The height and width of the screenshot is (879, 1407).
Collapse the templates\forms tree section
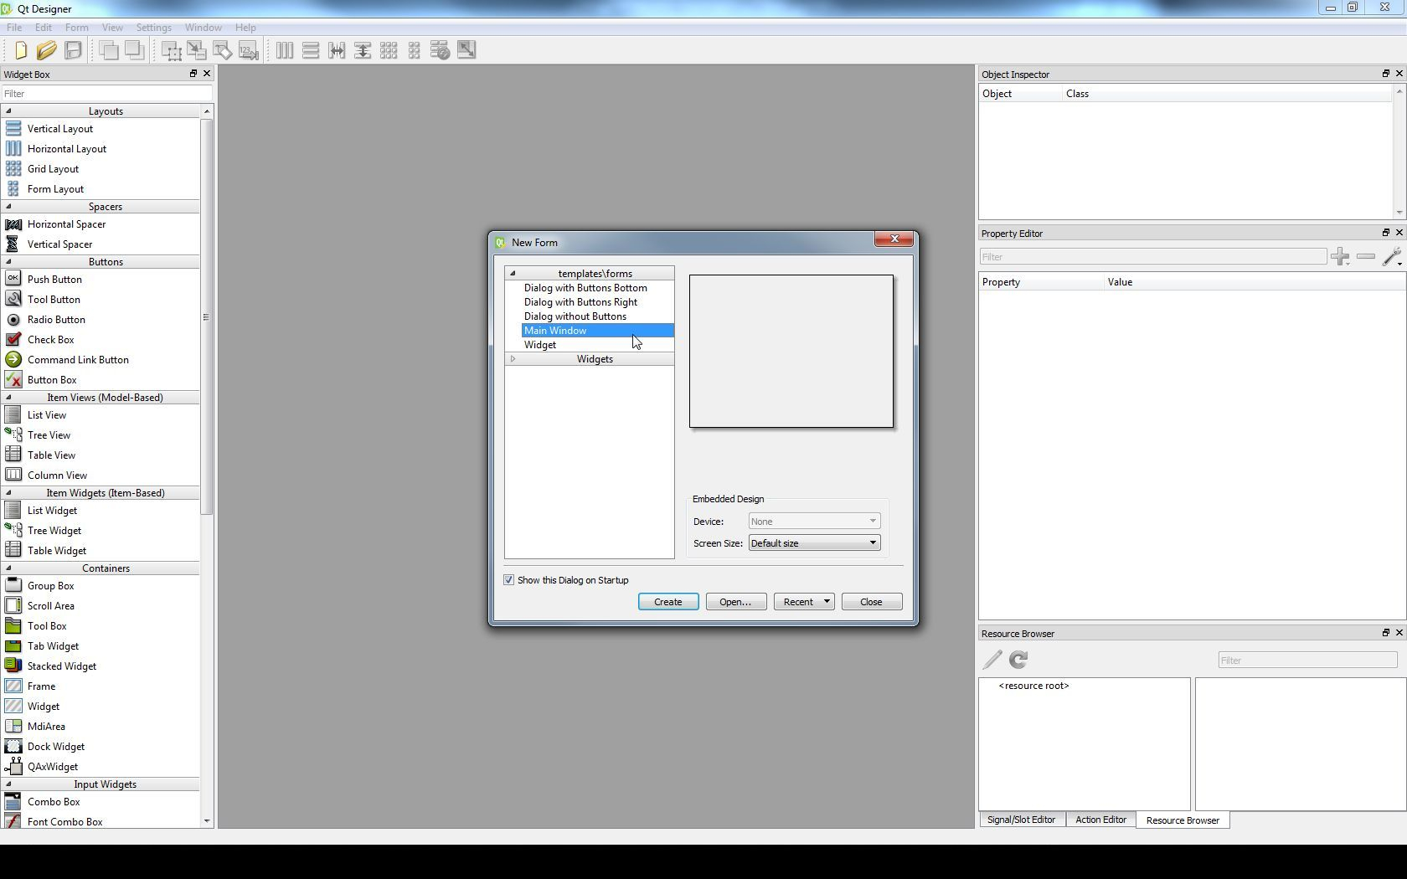pyautogui.click(x=513, y=274)
